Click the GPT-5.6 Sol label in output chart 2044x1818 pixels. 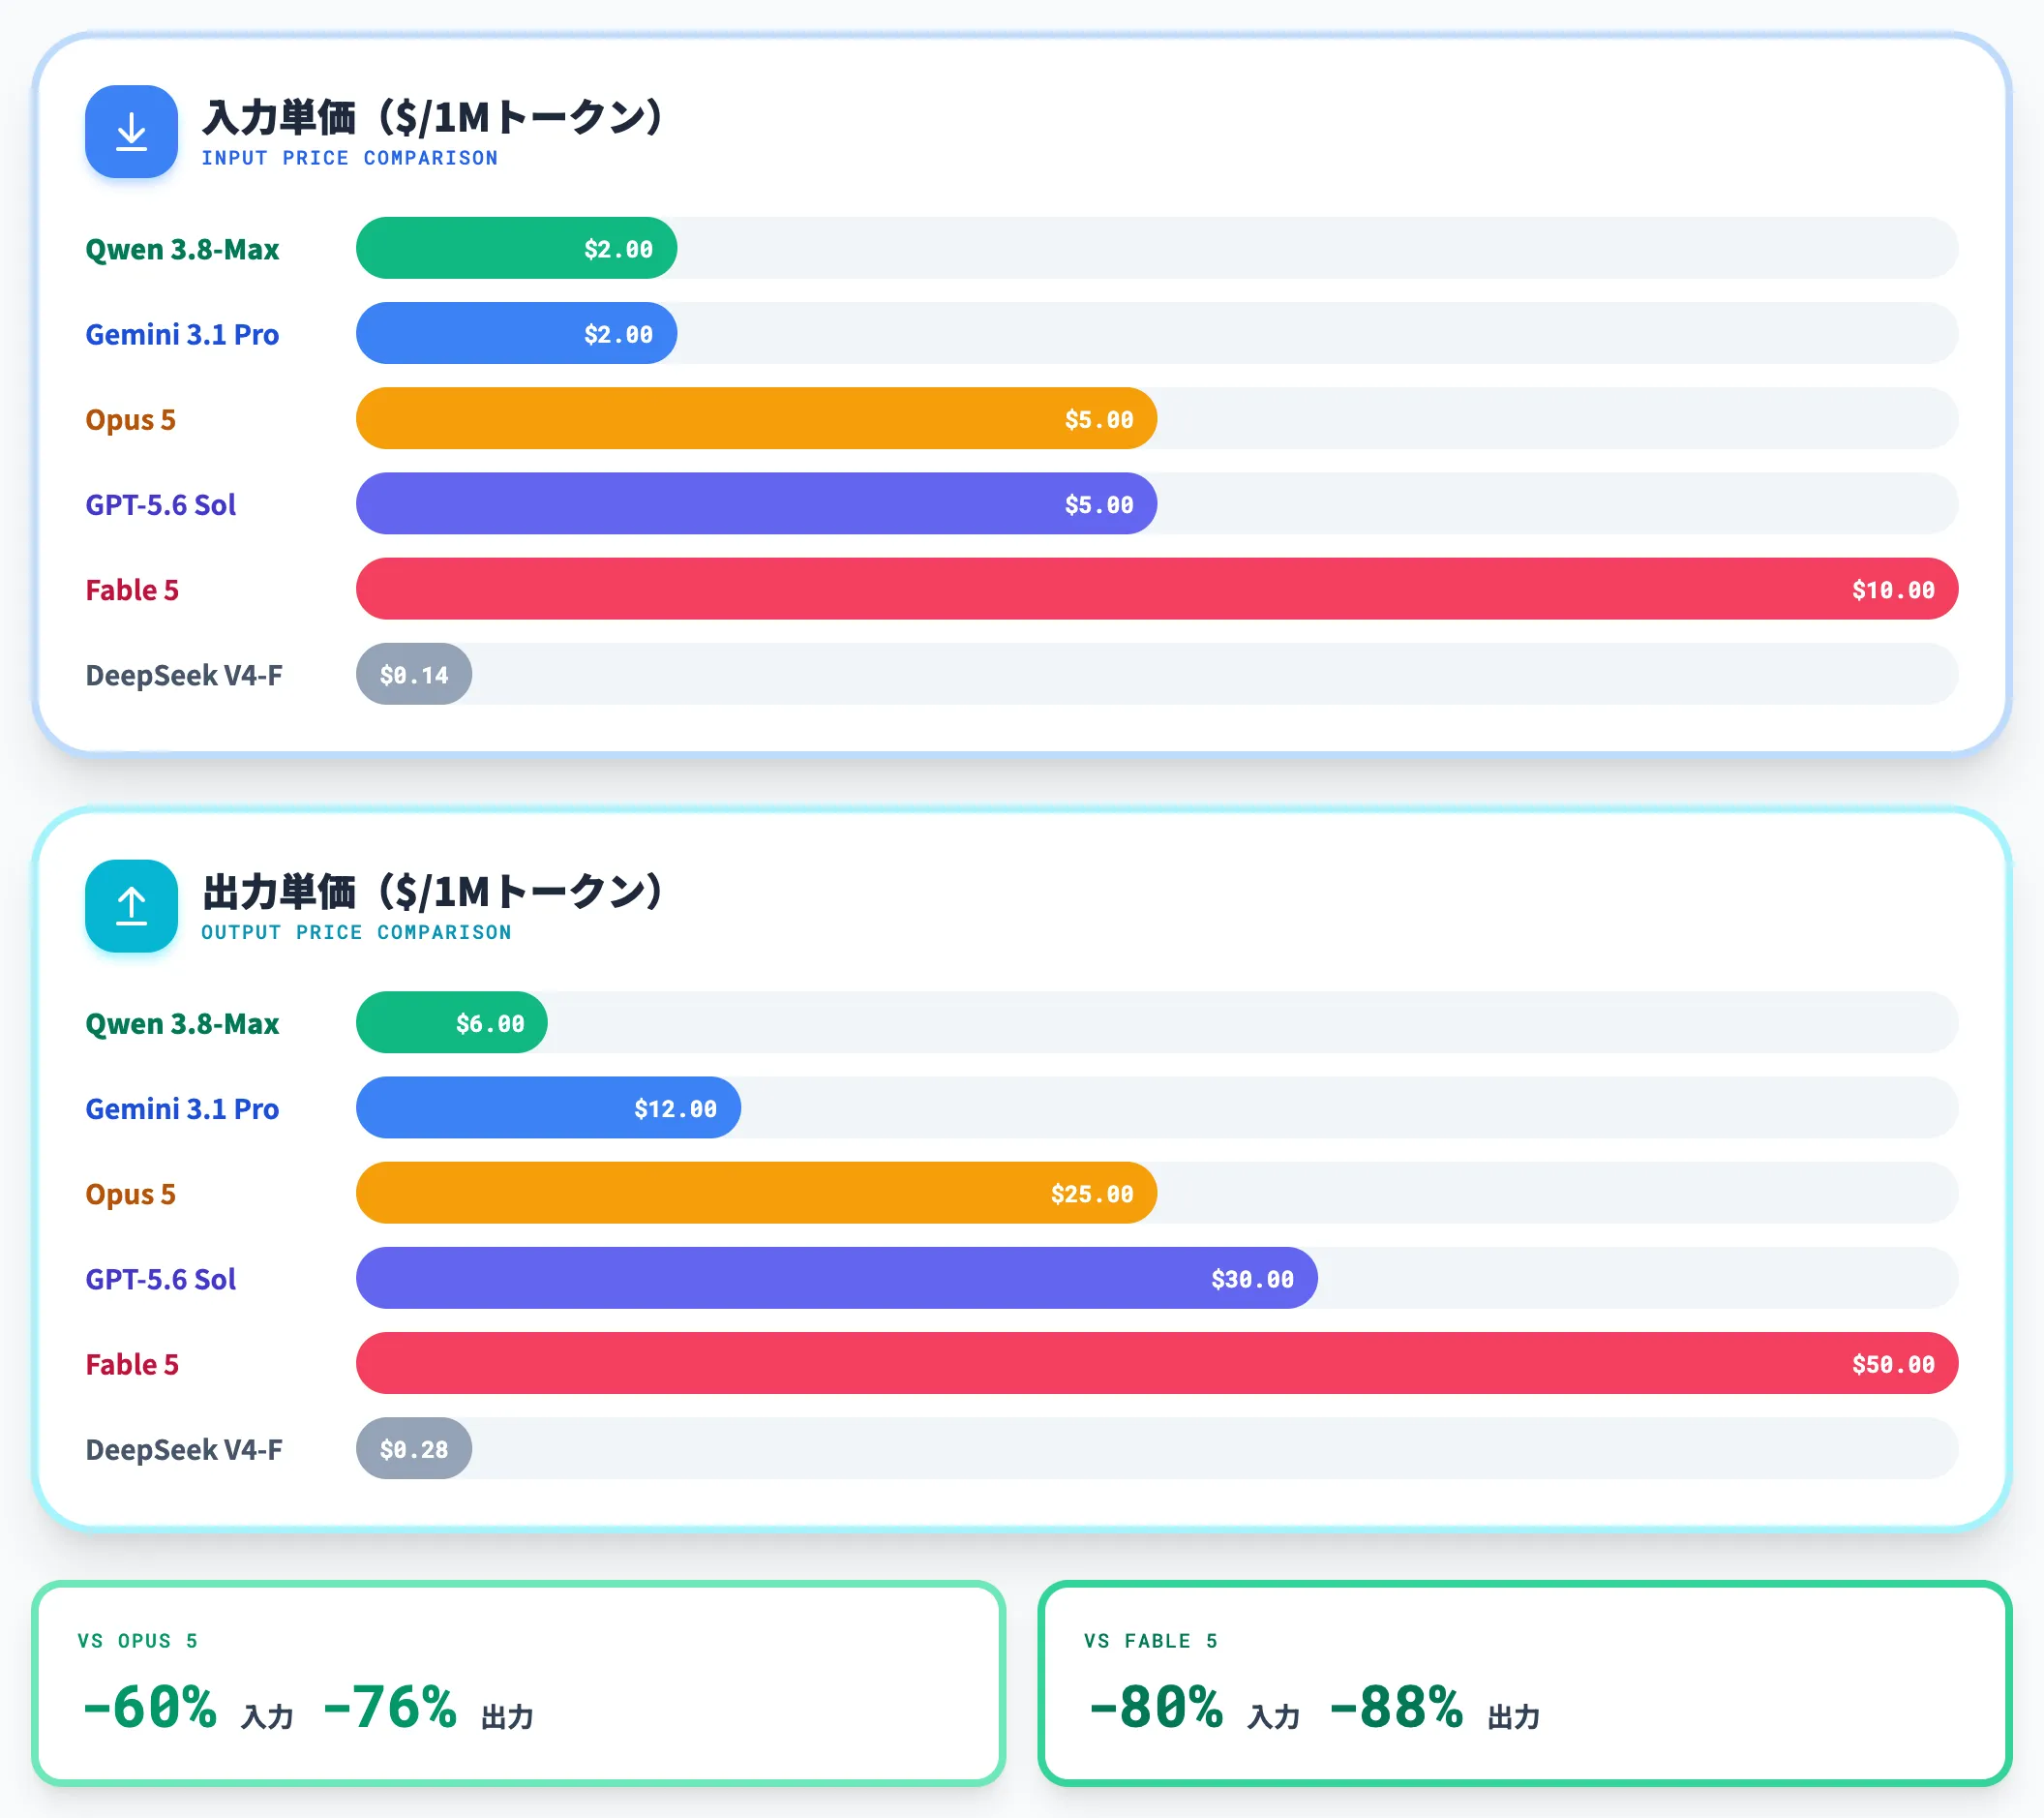160,1279
